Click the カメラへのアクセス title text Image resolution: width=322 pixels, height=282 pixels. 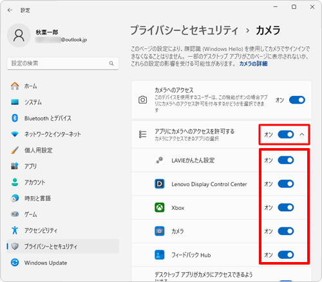174,90
